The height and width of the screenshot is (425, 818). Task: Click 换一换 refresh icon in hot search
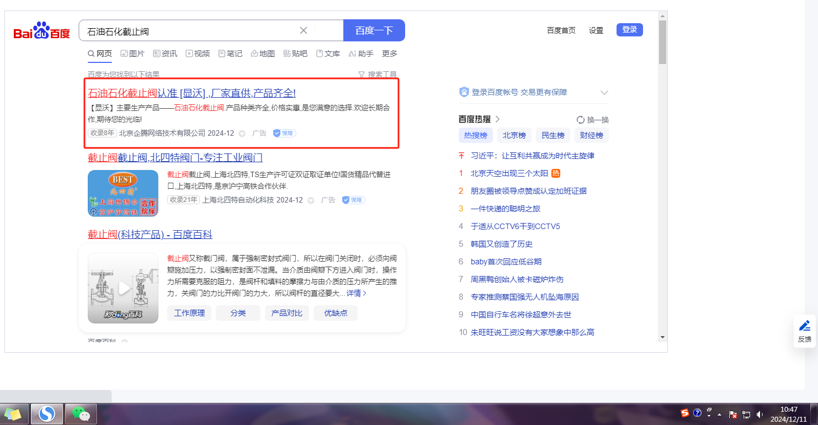[x=580, y=120]
